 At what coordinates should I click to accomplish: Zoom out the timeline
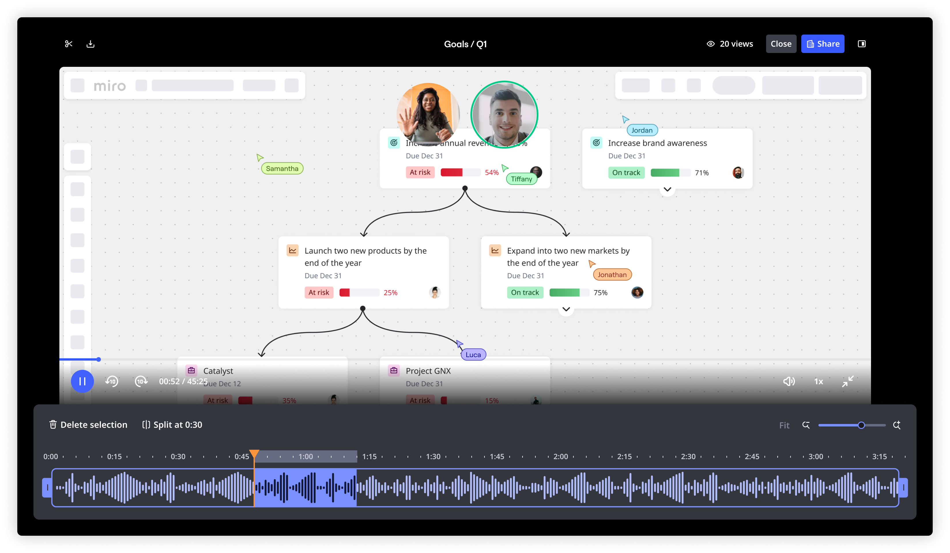(x=806, y=425)
